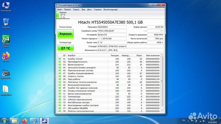
Task: Open Firefox from the taskbar
Action: pos(24,121)
